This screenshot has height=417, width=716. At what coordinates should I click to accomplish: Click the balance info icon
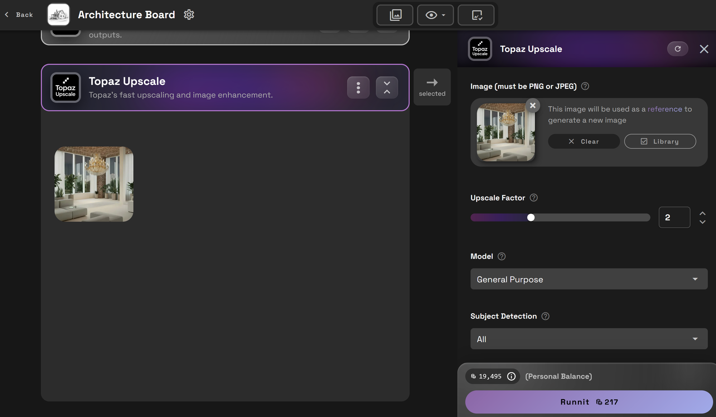click(x=512, y=376)
